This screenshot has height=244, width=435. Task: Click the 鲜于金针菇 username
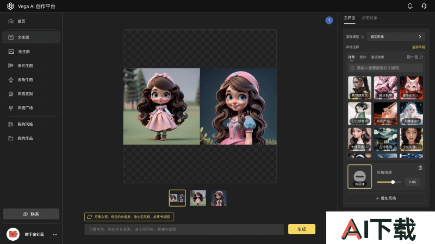(34, 234)
